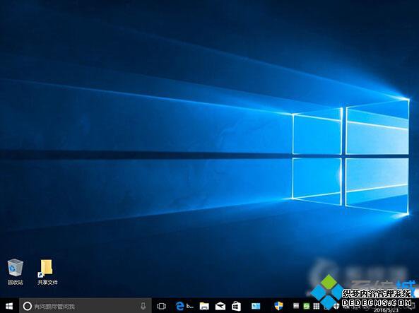Image resolution: width=419 pixels, height=313 pixels.
Task: Click the Cortana circle icon
Action: (27, 306)
